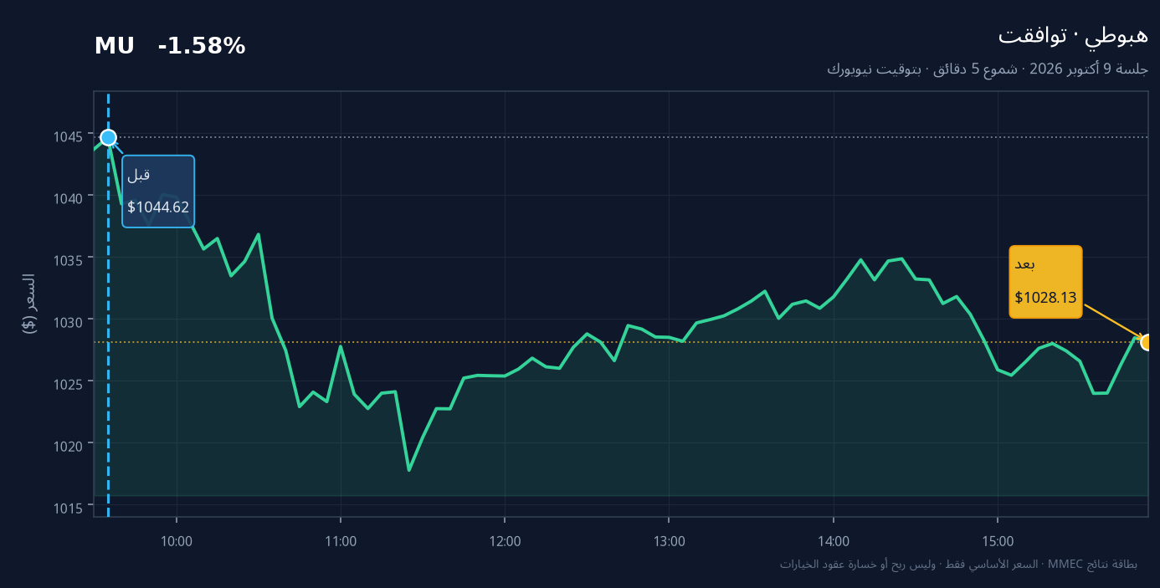Click the footer disclaimer mentioning "MMEC"
1160x588 pixels.
[958, 565]
